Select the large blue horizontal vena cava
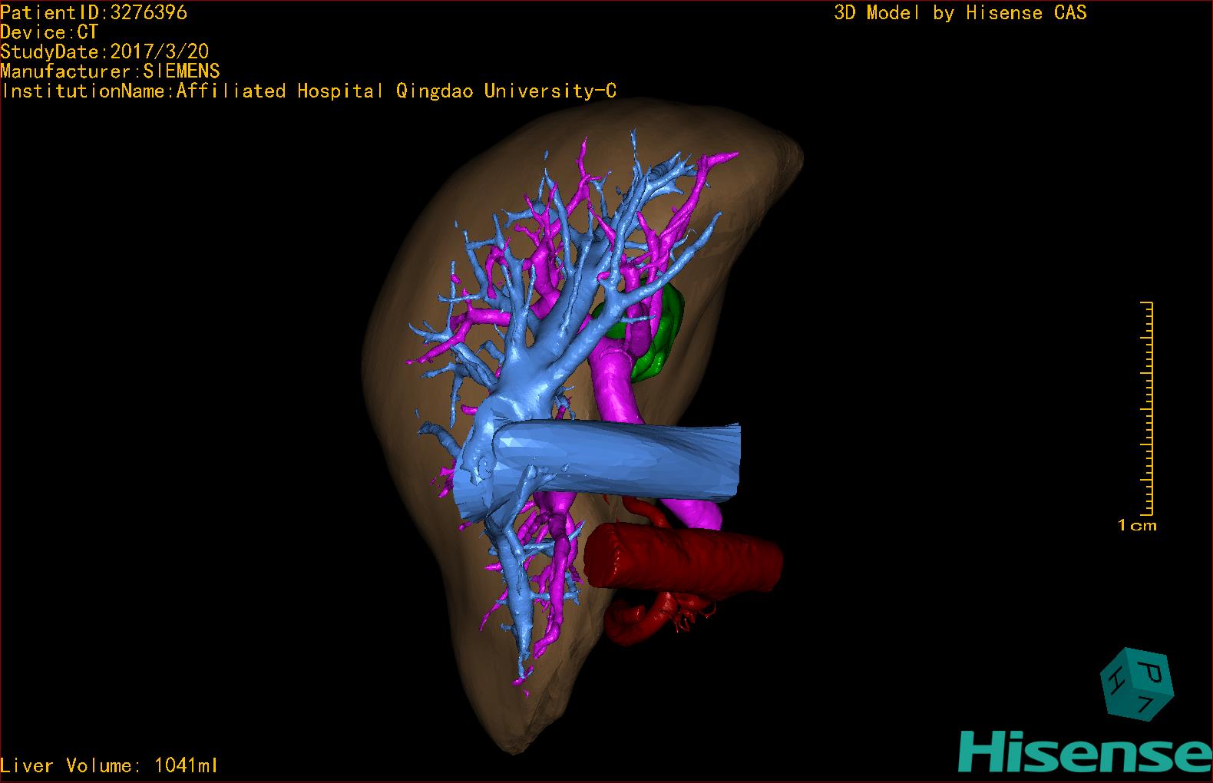This screenshot has height=783, width=1213. tap(618, 459)
